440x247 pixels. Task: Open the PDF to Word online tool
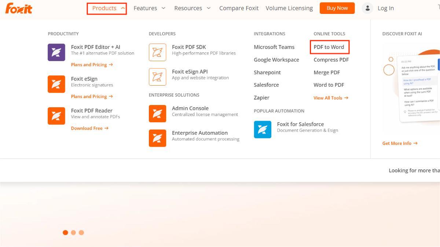[x=329, y=47]
